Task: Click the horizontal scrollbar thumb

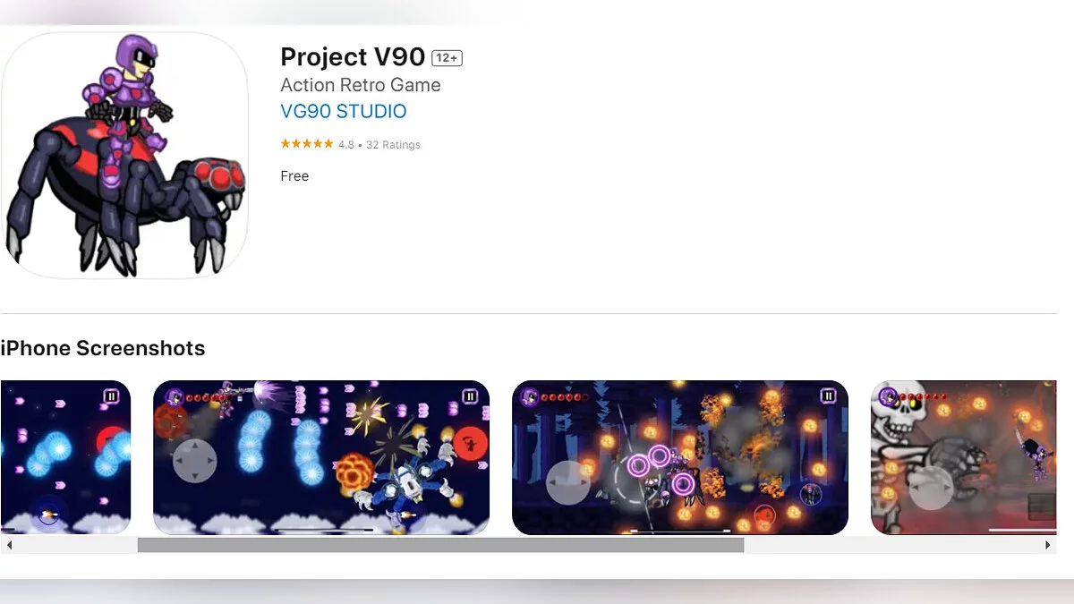Action: pos(440,545)
